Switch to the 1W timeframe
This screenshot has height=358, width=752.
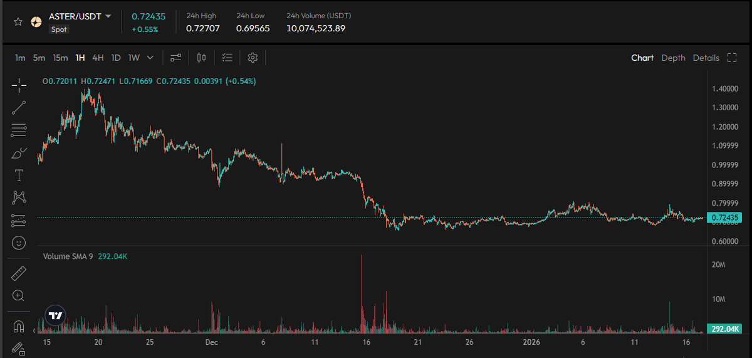coord(134,58)
